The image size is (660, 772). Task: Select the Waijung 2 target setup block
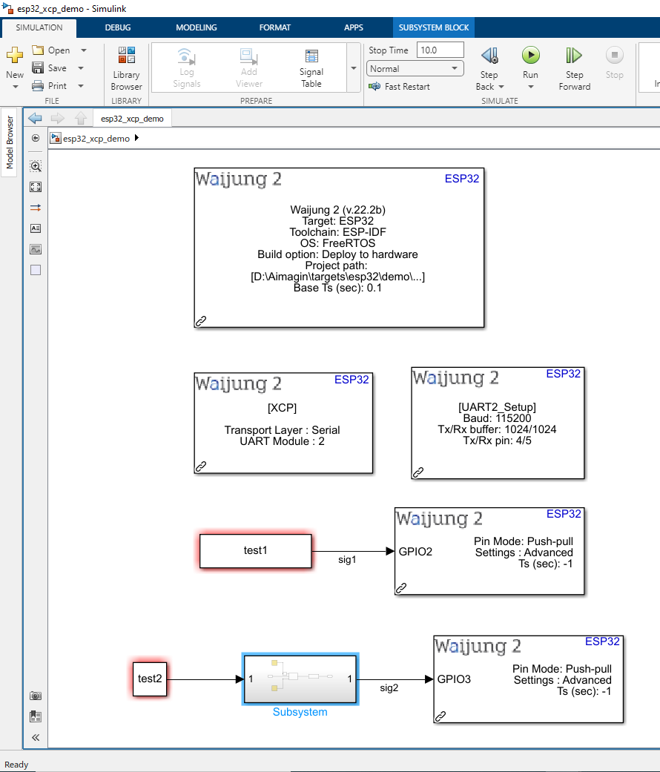[x=339, y=248]
